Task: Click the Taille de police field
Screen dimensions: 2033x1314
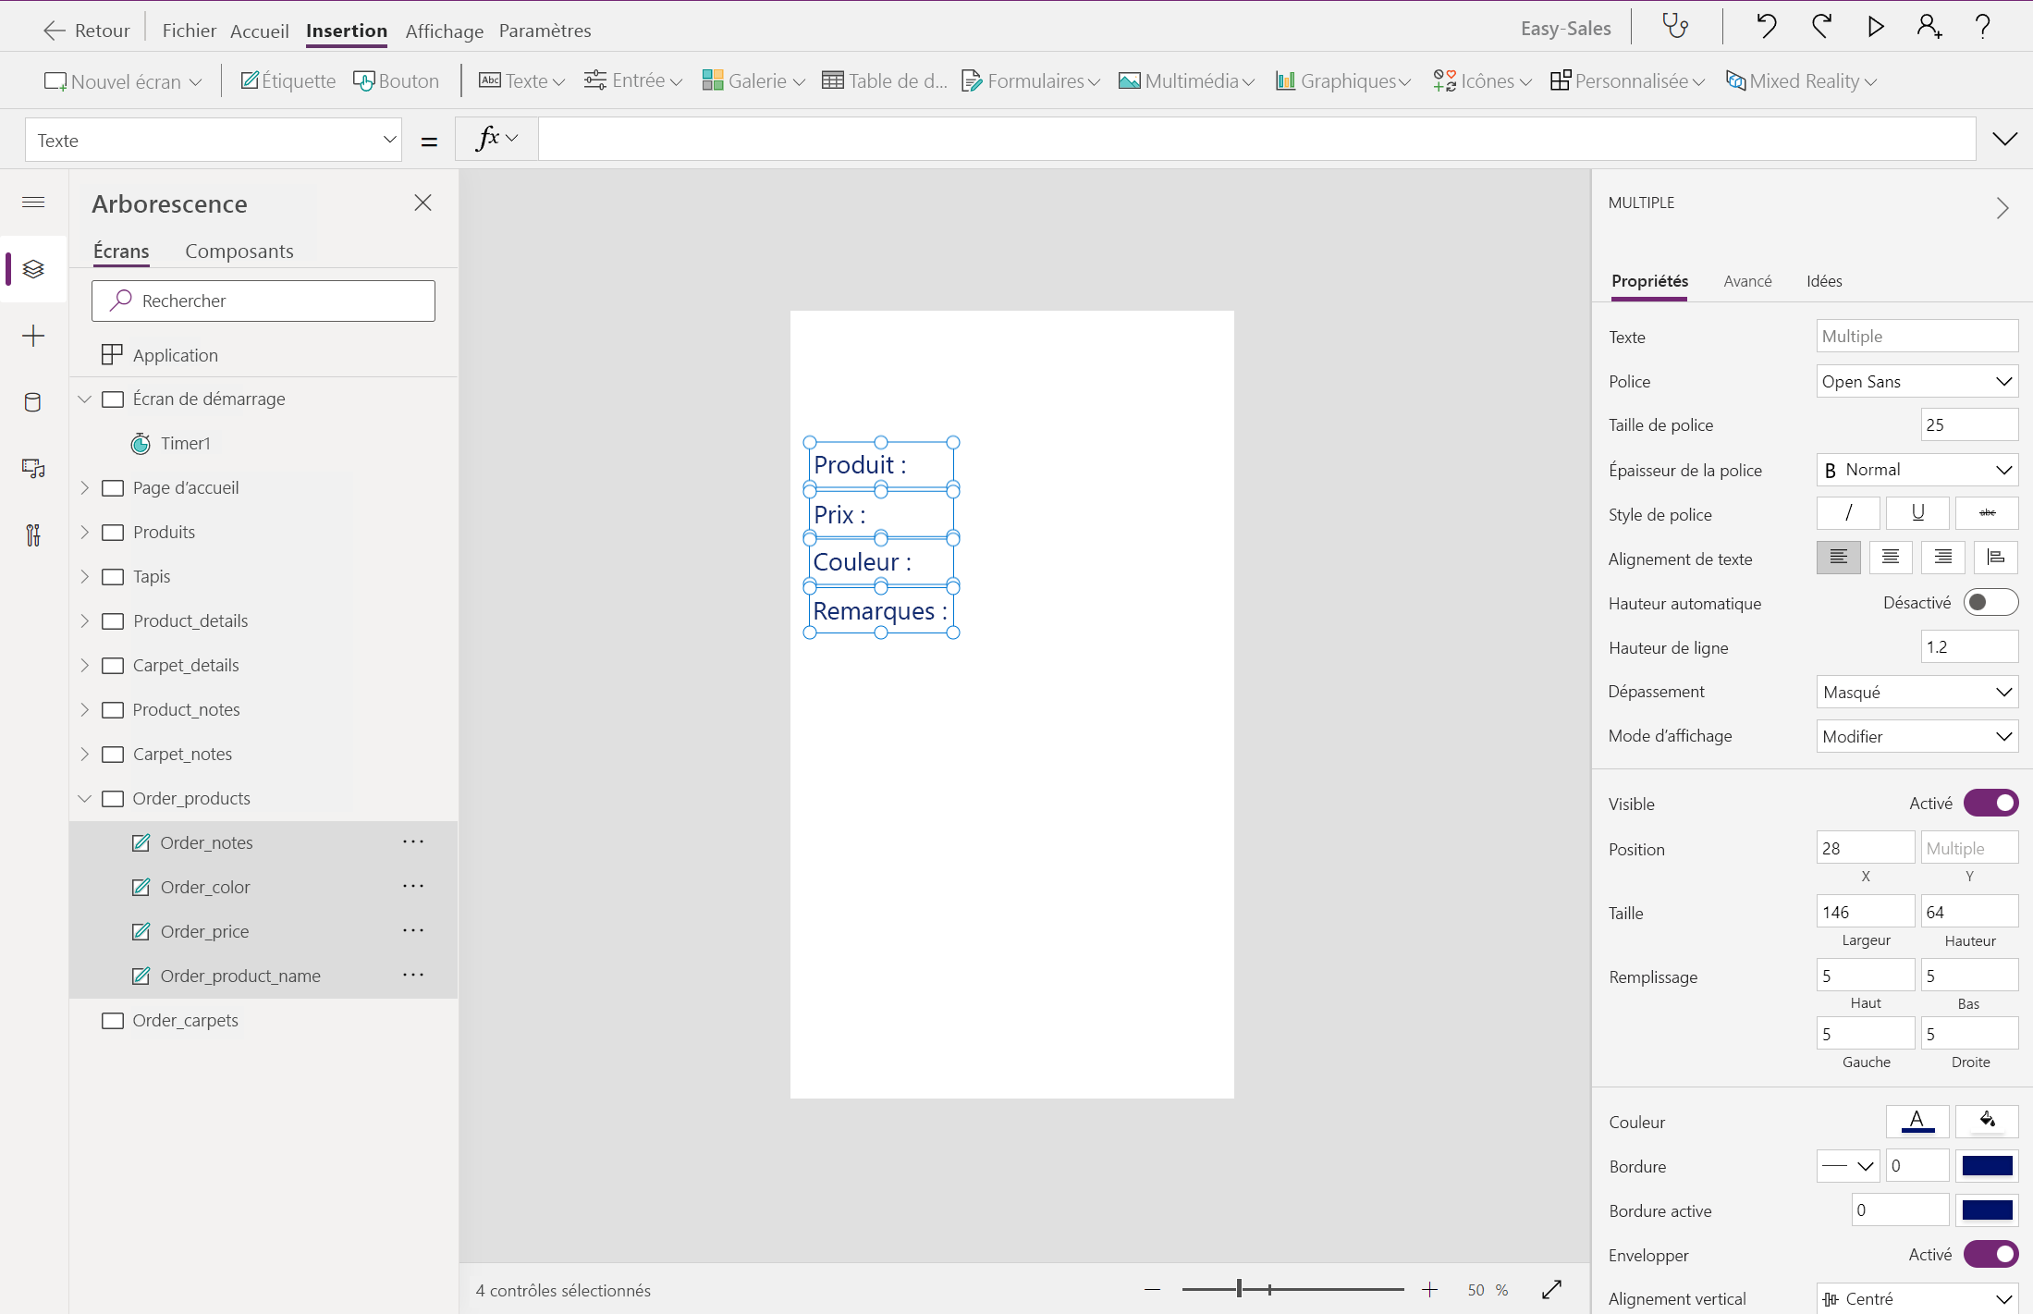Action: [x=1969, y=424]
